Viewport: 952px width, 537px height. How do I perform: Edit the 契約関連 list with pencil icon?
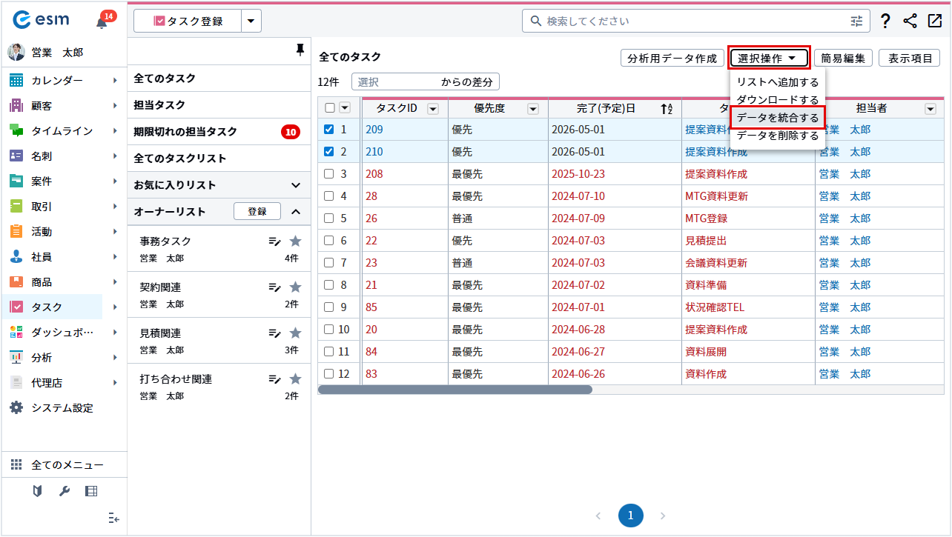[274, 287]
